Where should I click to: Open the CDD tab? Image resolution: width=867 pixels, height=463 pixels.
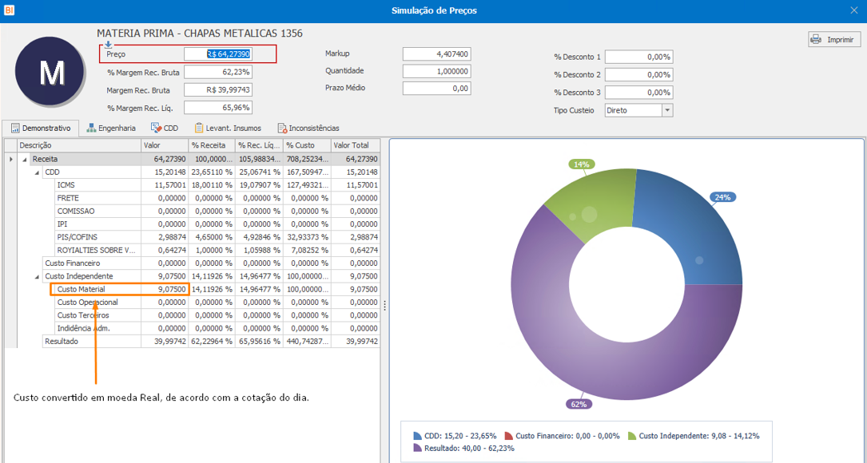coord(165,129)
